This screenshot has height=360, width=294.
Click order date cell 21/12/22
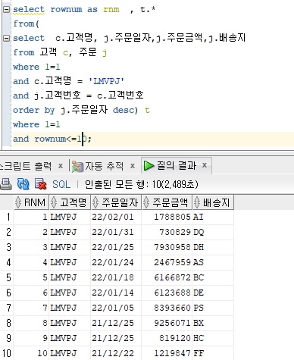pos(116,353)
